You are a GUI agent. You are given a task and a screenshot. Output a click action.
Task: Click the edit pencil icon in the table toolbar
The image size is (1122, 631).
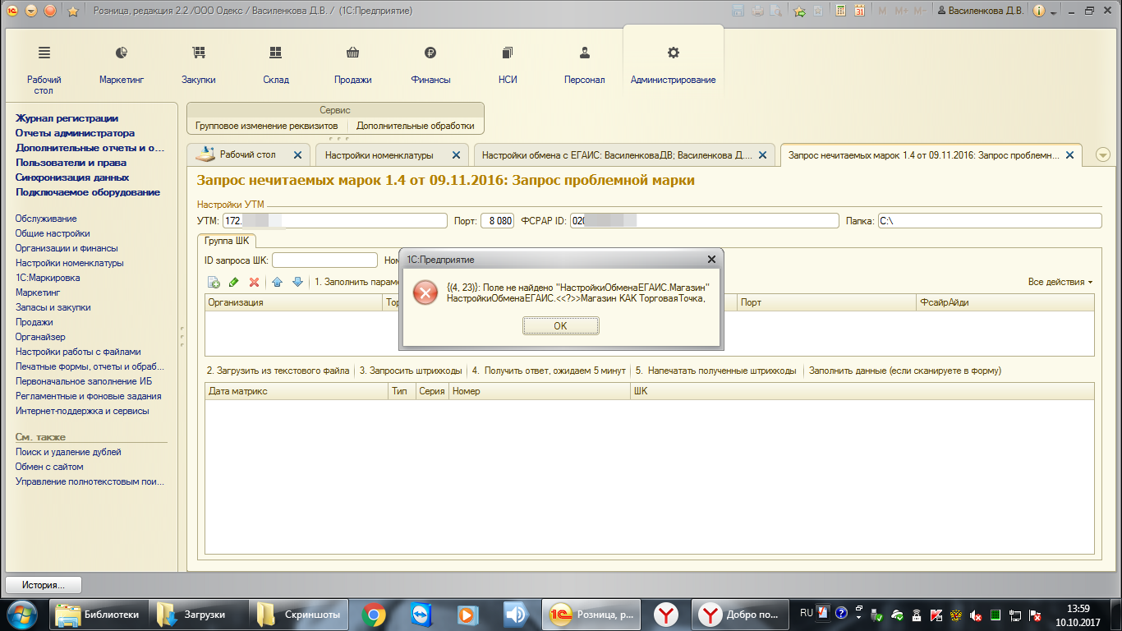point(233,282)
